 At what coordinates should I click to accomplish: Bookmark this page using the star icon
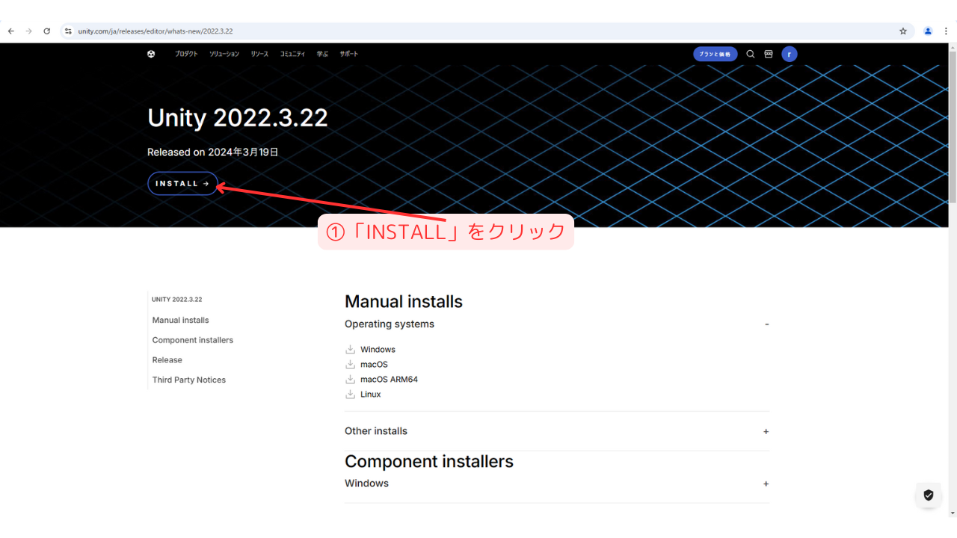(902, 31)
